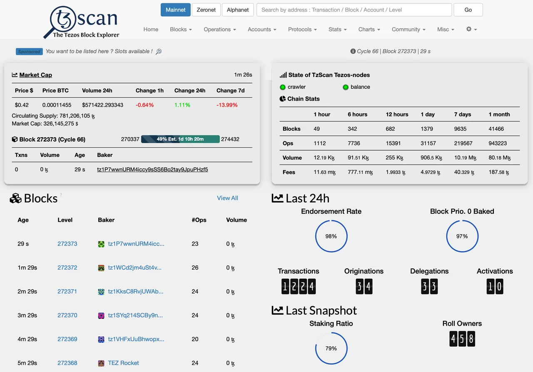Screen dimensions: 533x372
Task: Open the TEZ Rocket baker link
Action: pos(123,363)
